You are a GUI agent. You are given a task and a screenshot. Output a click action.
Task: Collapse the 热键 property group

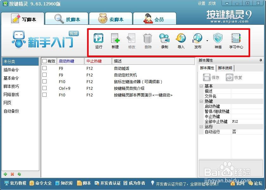click(x=201, y=101)
